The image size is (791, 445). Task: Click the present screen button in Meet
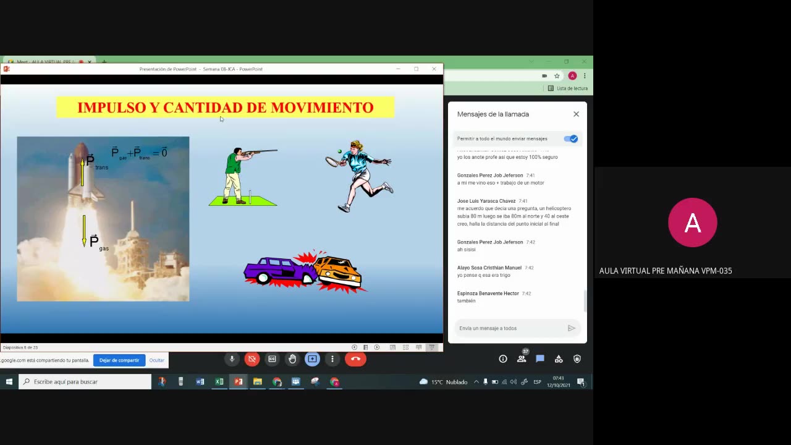click(x=312, y=359)
